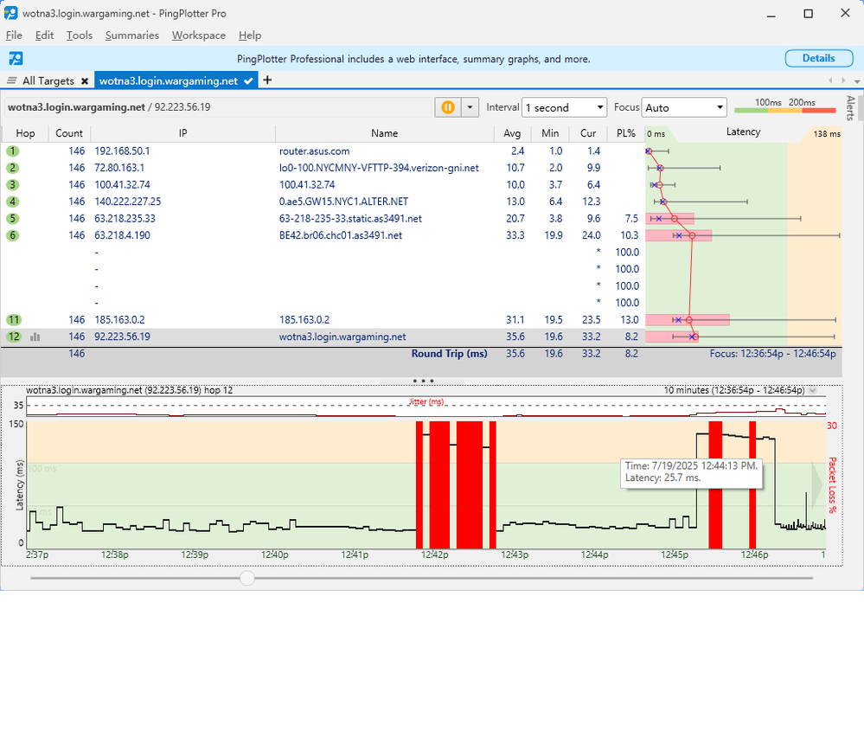Select hop 1 green circle

click(12, 151)
